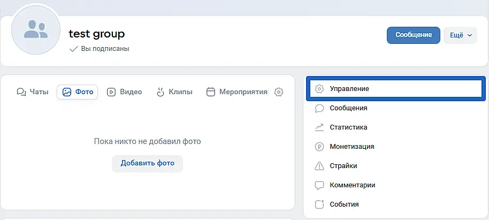Go to the Клипы tab
Screen dimensions: 489x220
(x=174, y=92)
